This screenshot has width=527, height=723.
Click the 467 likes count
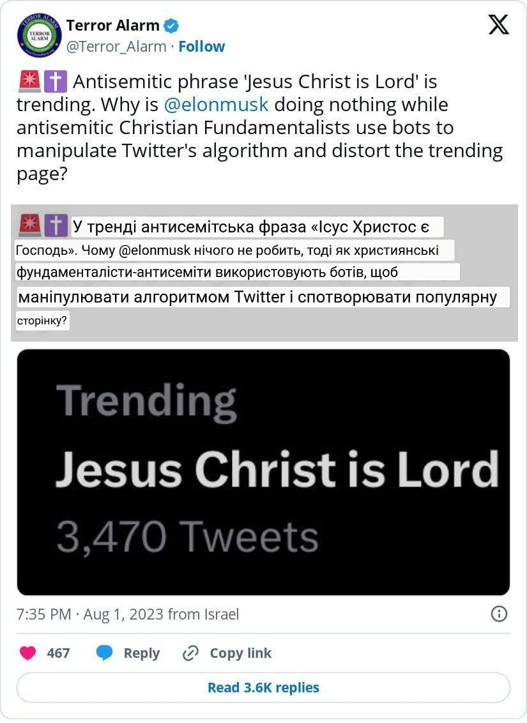(58, 653)
